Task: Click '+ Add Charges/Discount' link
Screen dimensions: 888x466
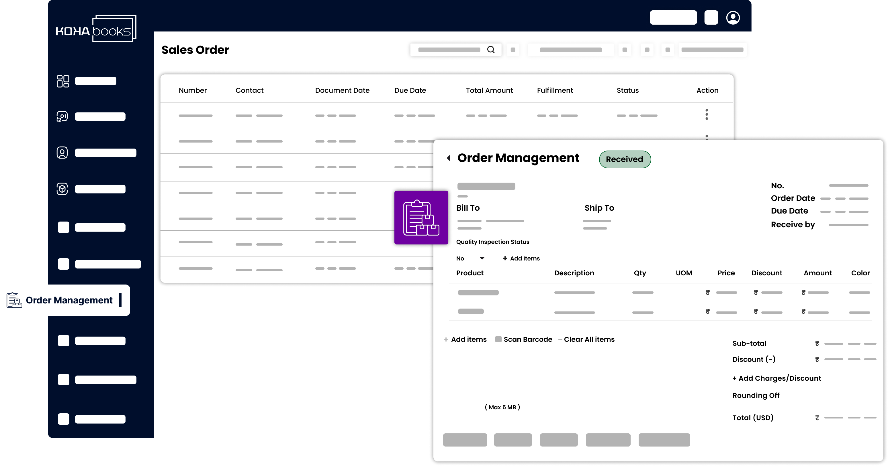Action: click(776, 378)
